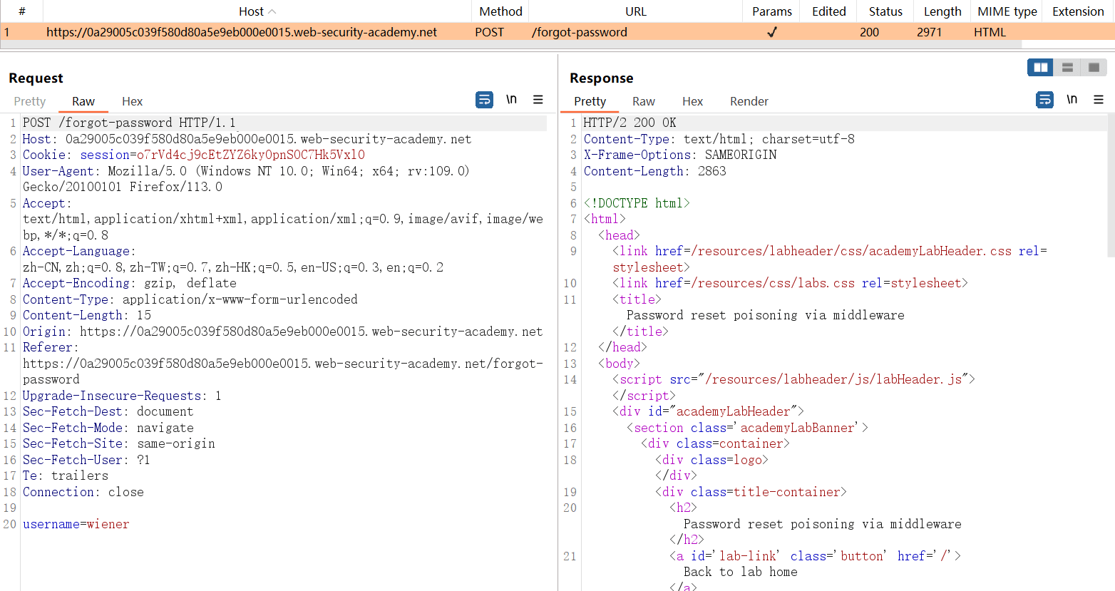This screenshot has height=591, width=1115.
Task: Click the username=wiener body parameter line
Action: tap(76, 524)
